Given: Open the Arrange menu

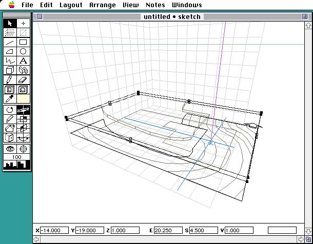Looking at the screenshot, I should pos(102,5).
